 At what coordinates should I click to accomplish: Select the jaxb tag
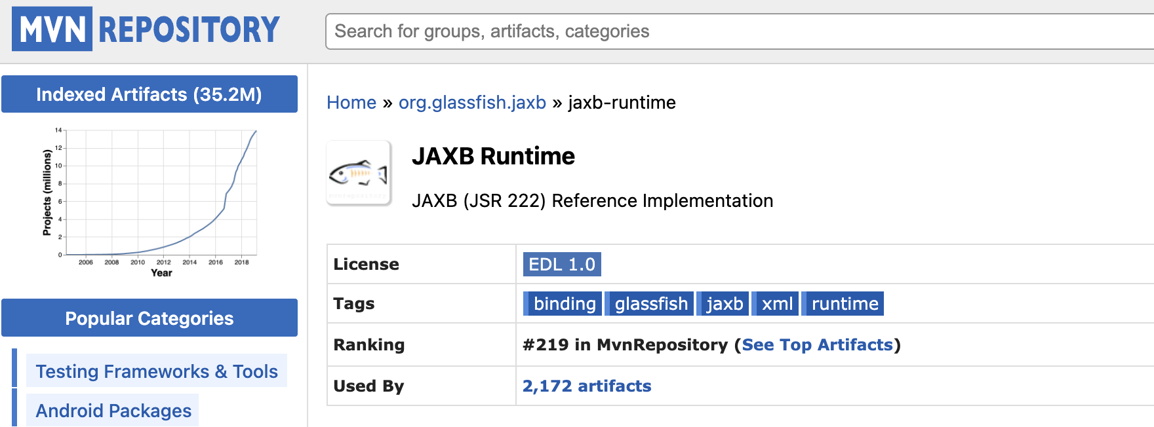[x=723, y=304]
